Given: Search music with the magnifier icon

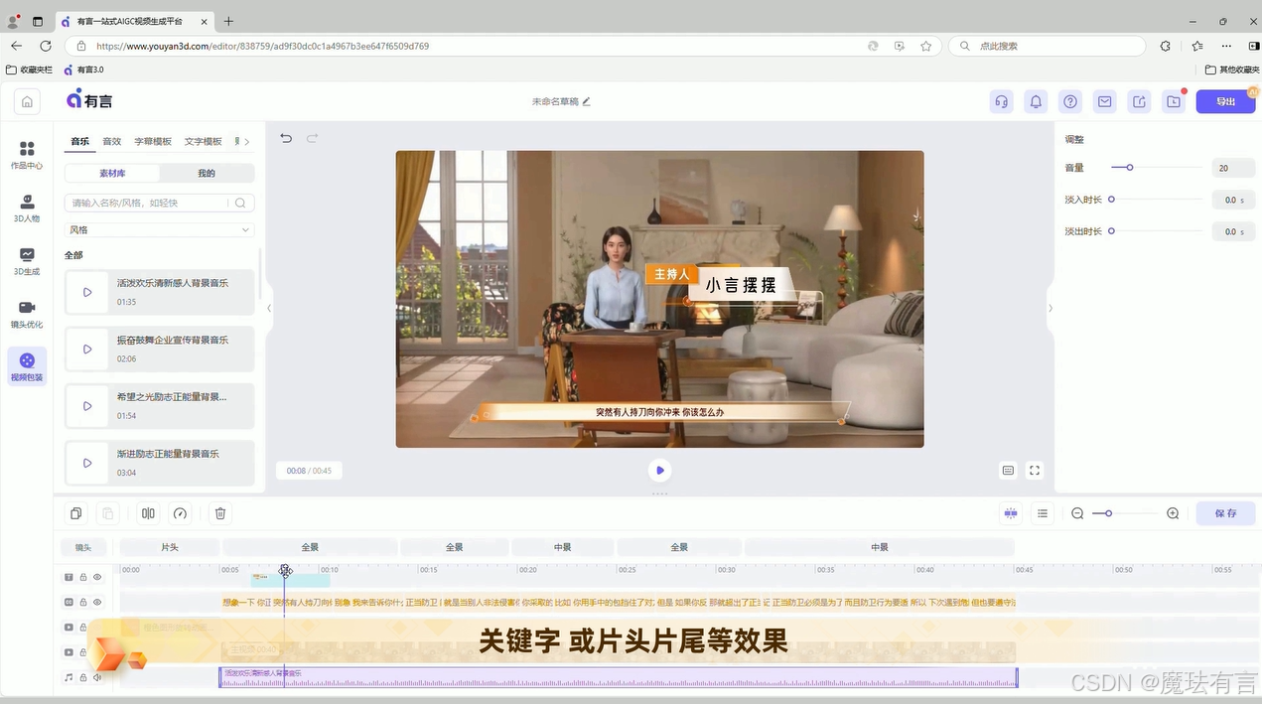Looking at the screenshot, I should (240, 203).
